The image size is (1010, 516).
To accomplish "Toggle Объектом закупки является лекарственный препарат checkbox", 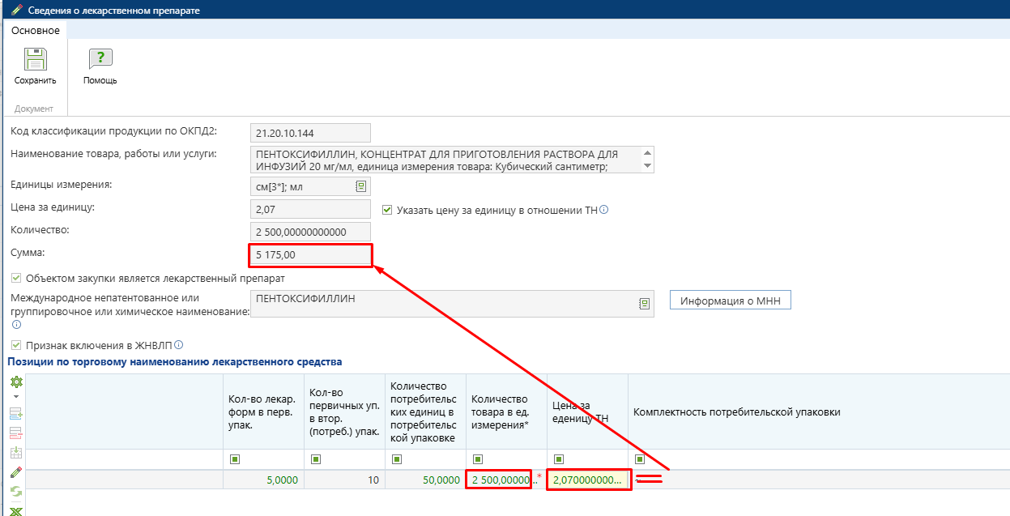I will (x=16, y=277).
